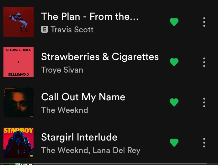Click the playback progress bar at bottom
The height and width of the screenshot is (165, 218).
[109, 163]
